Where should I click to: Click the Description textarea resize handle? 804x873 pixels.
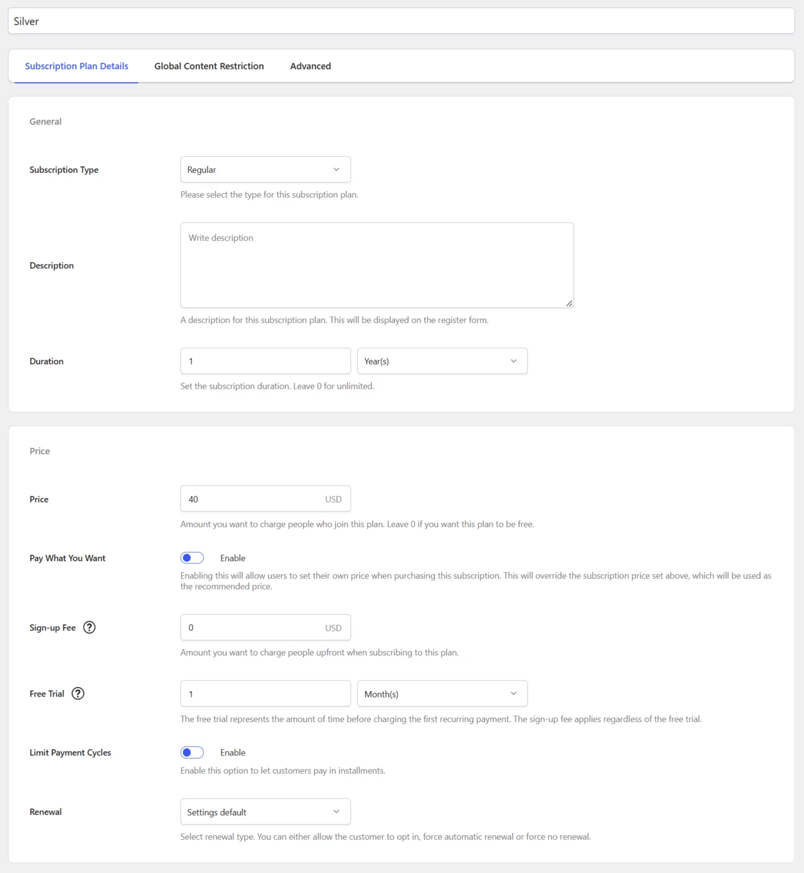click(569, 303)
